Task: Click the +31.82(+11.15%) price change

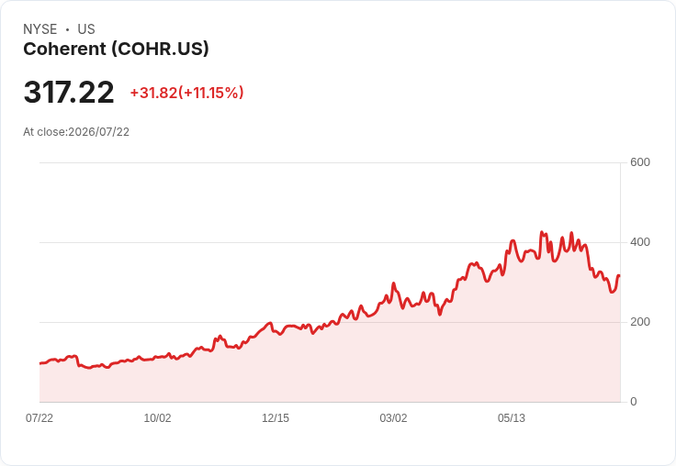Action: click(x=187, y=93)
